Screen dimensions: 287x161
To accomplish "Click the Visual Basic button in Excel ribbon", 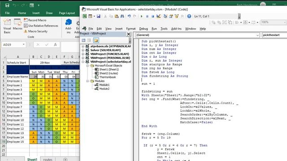I will (x=7, y=26).
